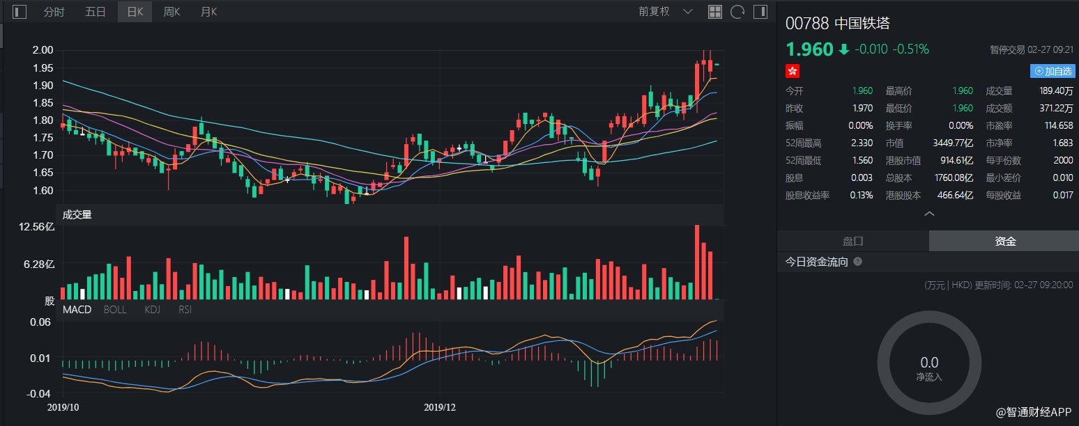Switch indicator to BOLL
This screenshot has width=1079, height=426.
click(x=115, y=309)
